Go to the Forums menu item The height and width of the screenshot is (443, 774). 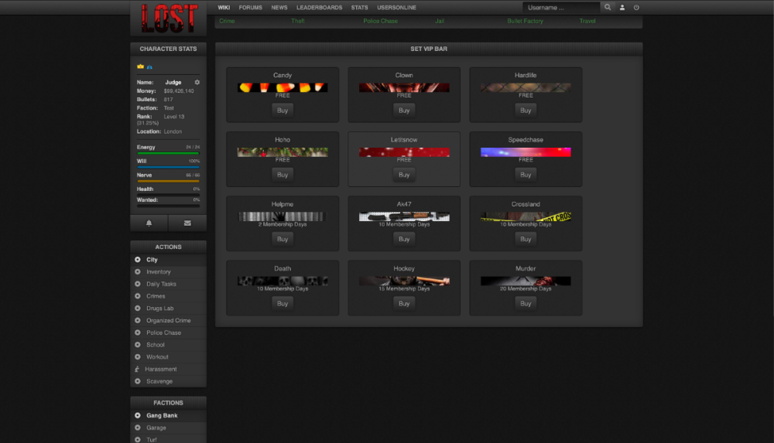(250, 7)
